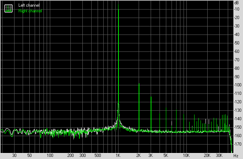Click the -10 dB scale label
Viewport: 243px width, 159px height.
(237, 9)
